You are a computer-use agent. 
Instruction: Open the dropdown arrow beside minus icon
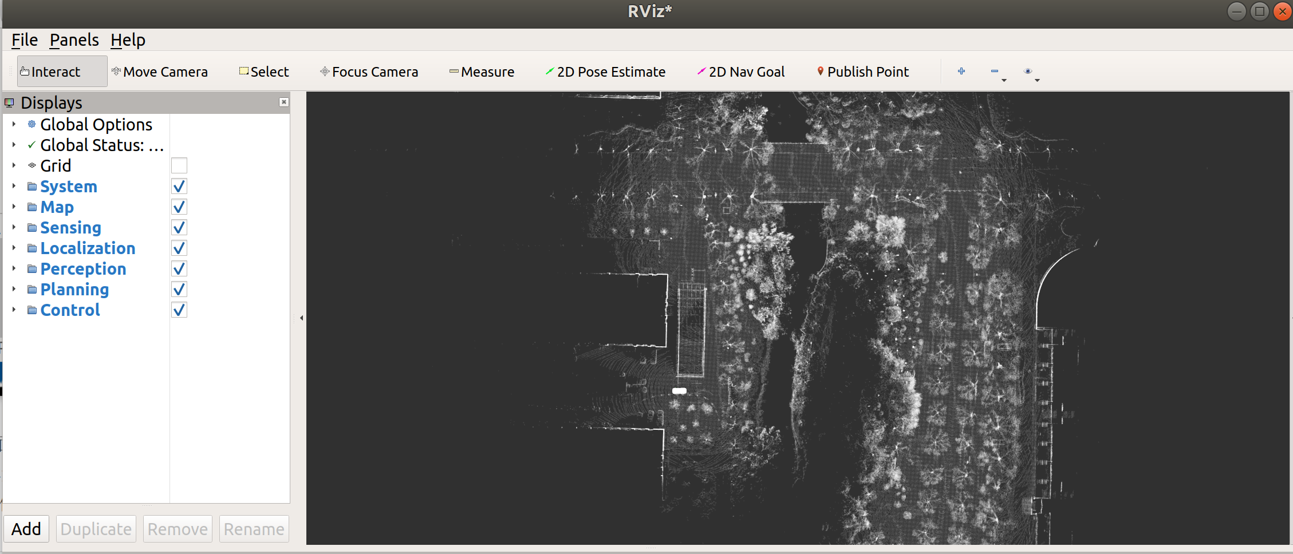tap(1004, 80)
